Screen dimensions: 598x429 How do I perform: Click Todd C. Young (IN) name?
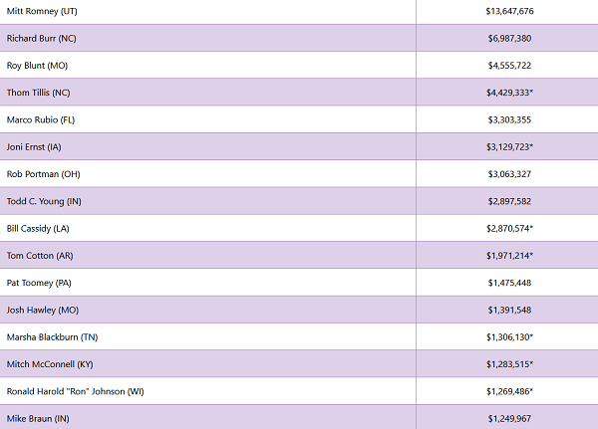tap(44, 201)
